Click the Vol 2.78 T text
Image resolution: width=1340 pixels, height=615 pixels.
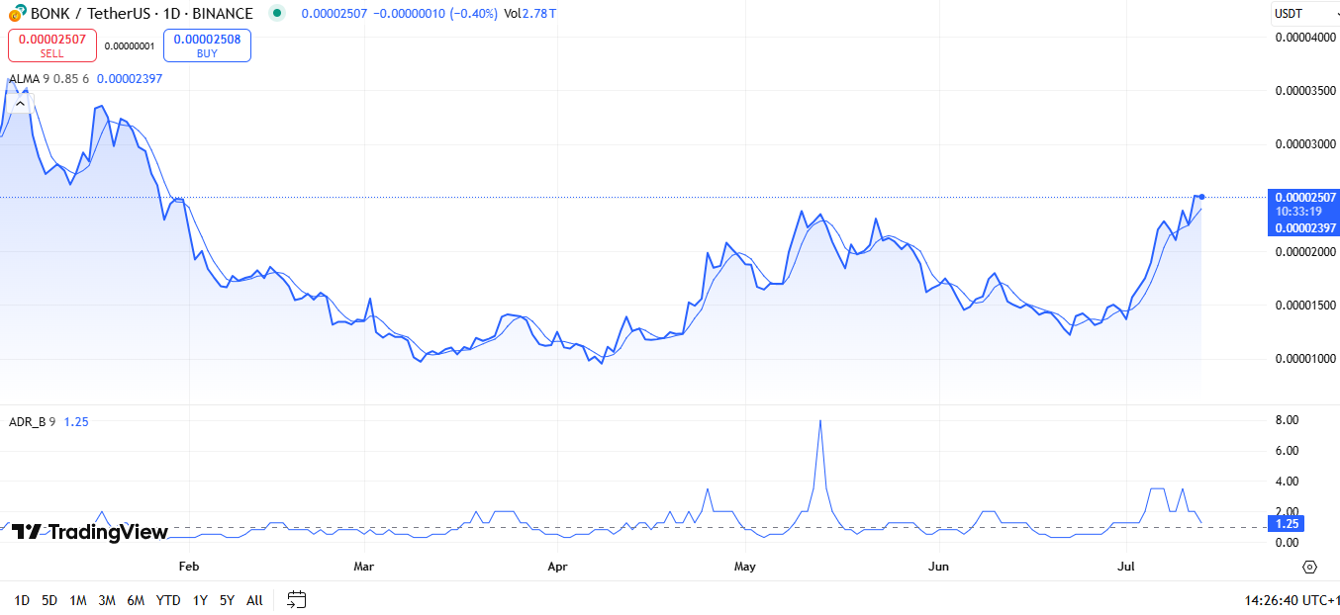[x=529, y=14]
